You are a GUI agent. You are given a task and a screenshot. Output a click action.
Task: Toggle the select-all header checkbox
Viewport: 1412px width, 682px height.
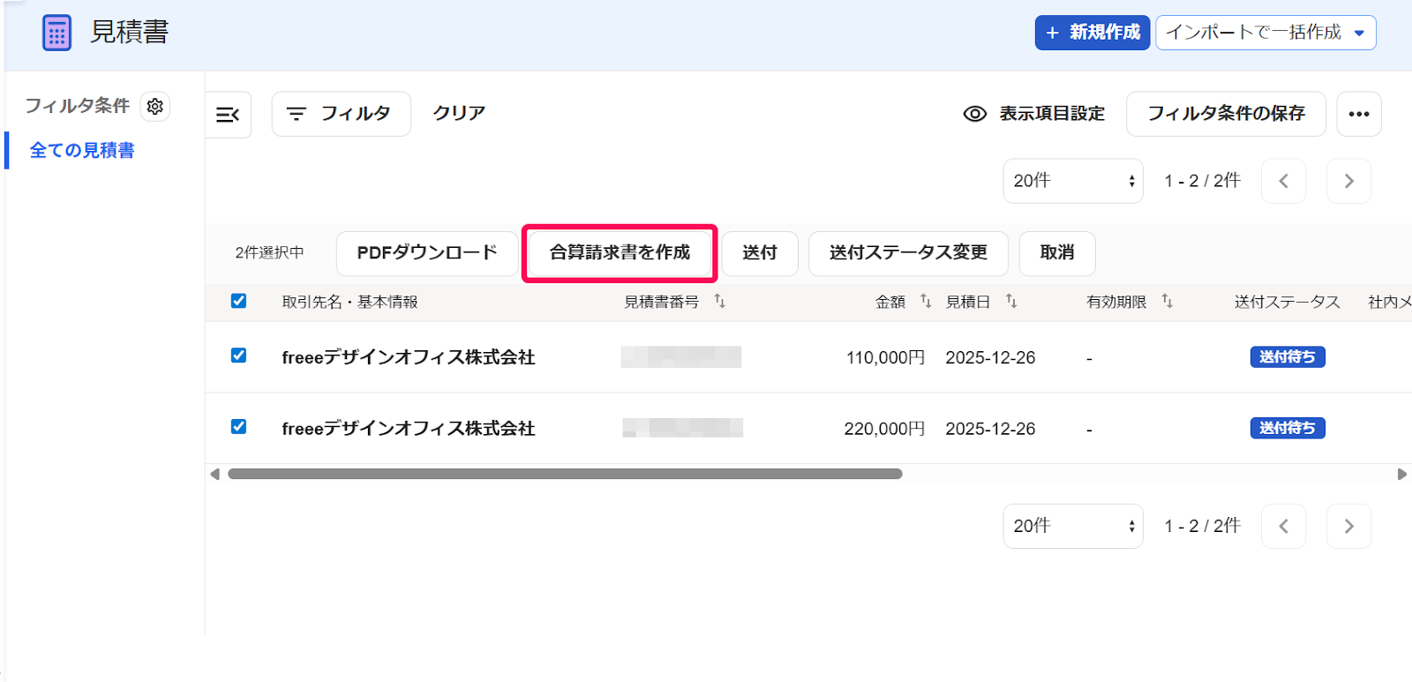tap(238, 301)
